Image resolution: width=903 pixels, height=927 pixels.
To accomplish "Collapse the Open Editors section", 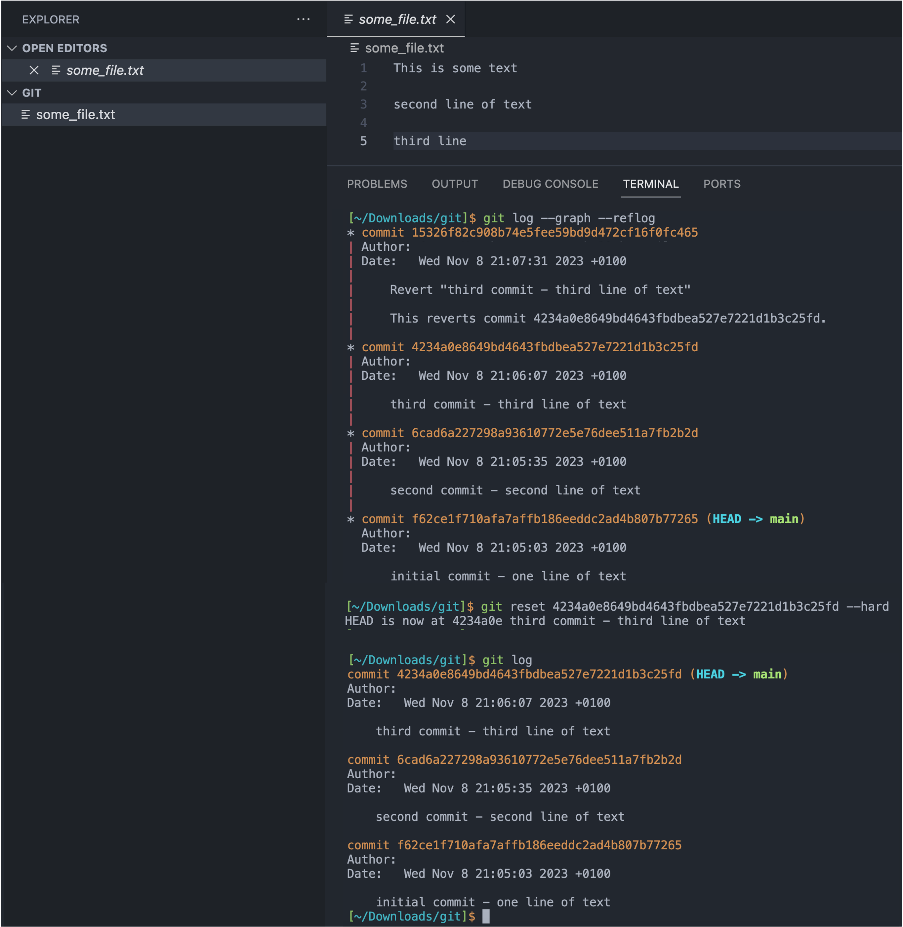I will (x=12, y=48).
